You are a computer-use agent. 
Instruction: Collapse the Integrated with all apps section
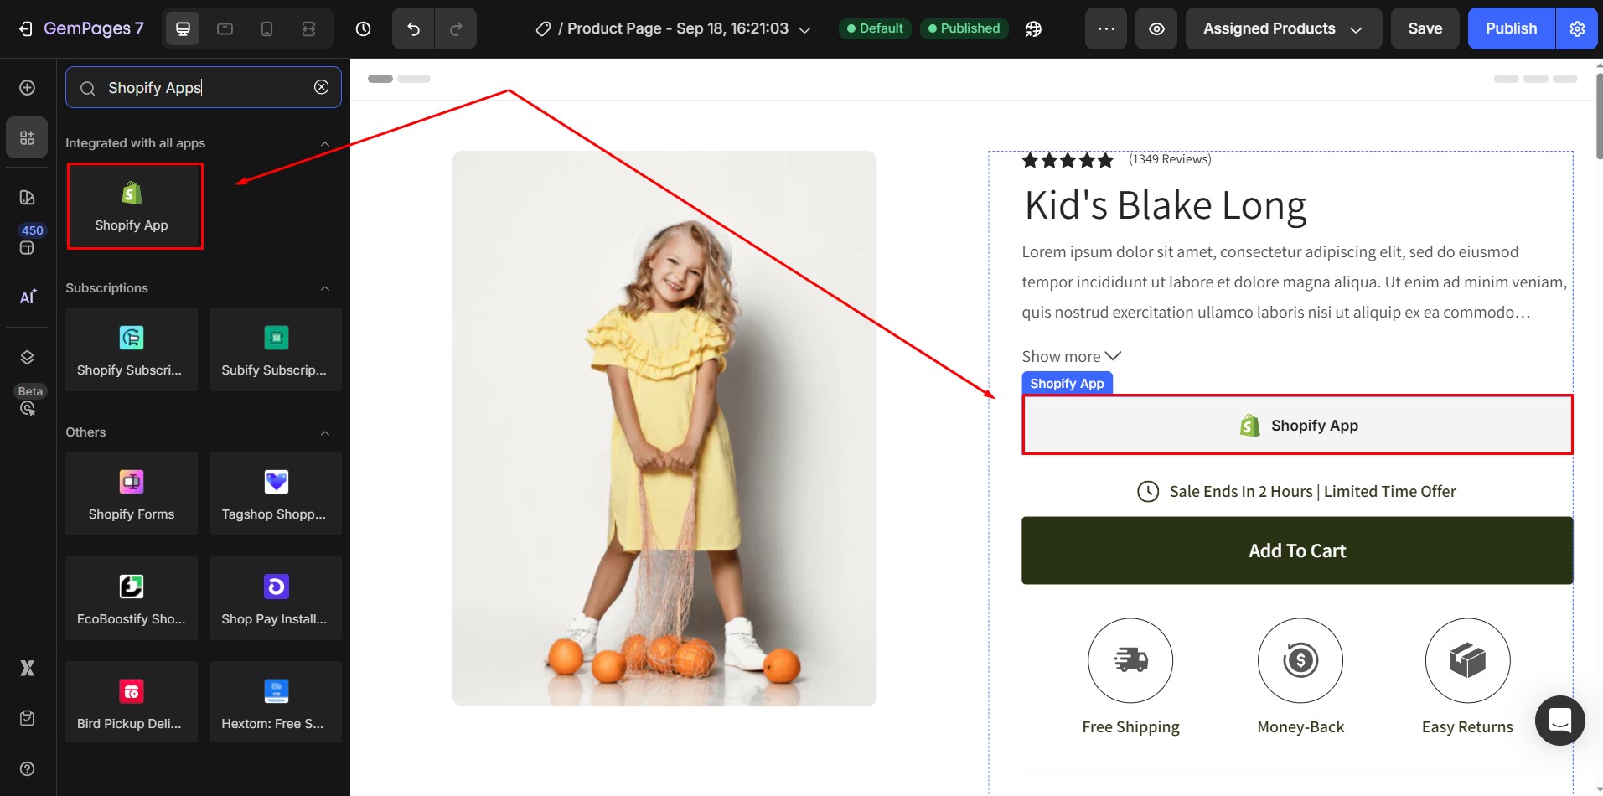pos(325,144)
